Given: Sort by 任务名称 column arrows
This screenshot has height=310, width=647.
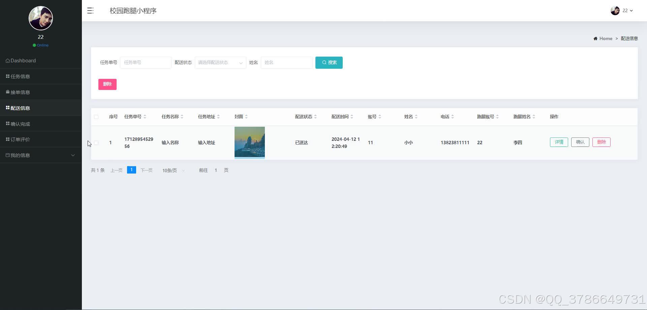Looking at the screenshot, I should tap(182, 117).
